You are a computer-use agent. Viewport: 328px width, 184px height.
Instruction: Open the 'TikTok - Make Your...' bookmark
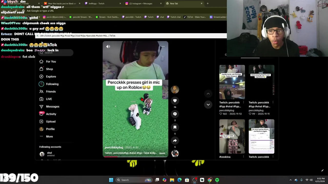click(x=195, y=17)
